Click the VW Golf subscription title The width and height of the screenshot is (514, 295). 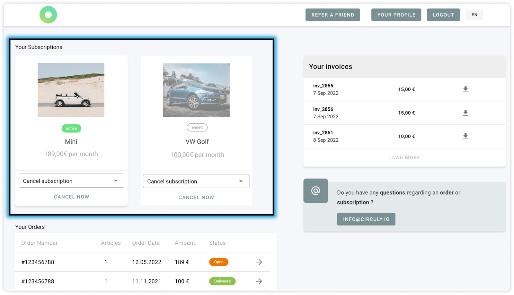[x=197, y=142]
